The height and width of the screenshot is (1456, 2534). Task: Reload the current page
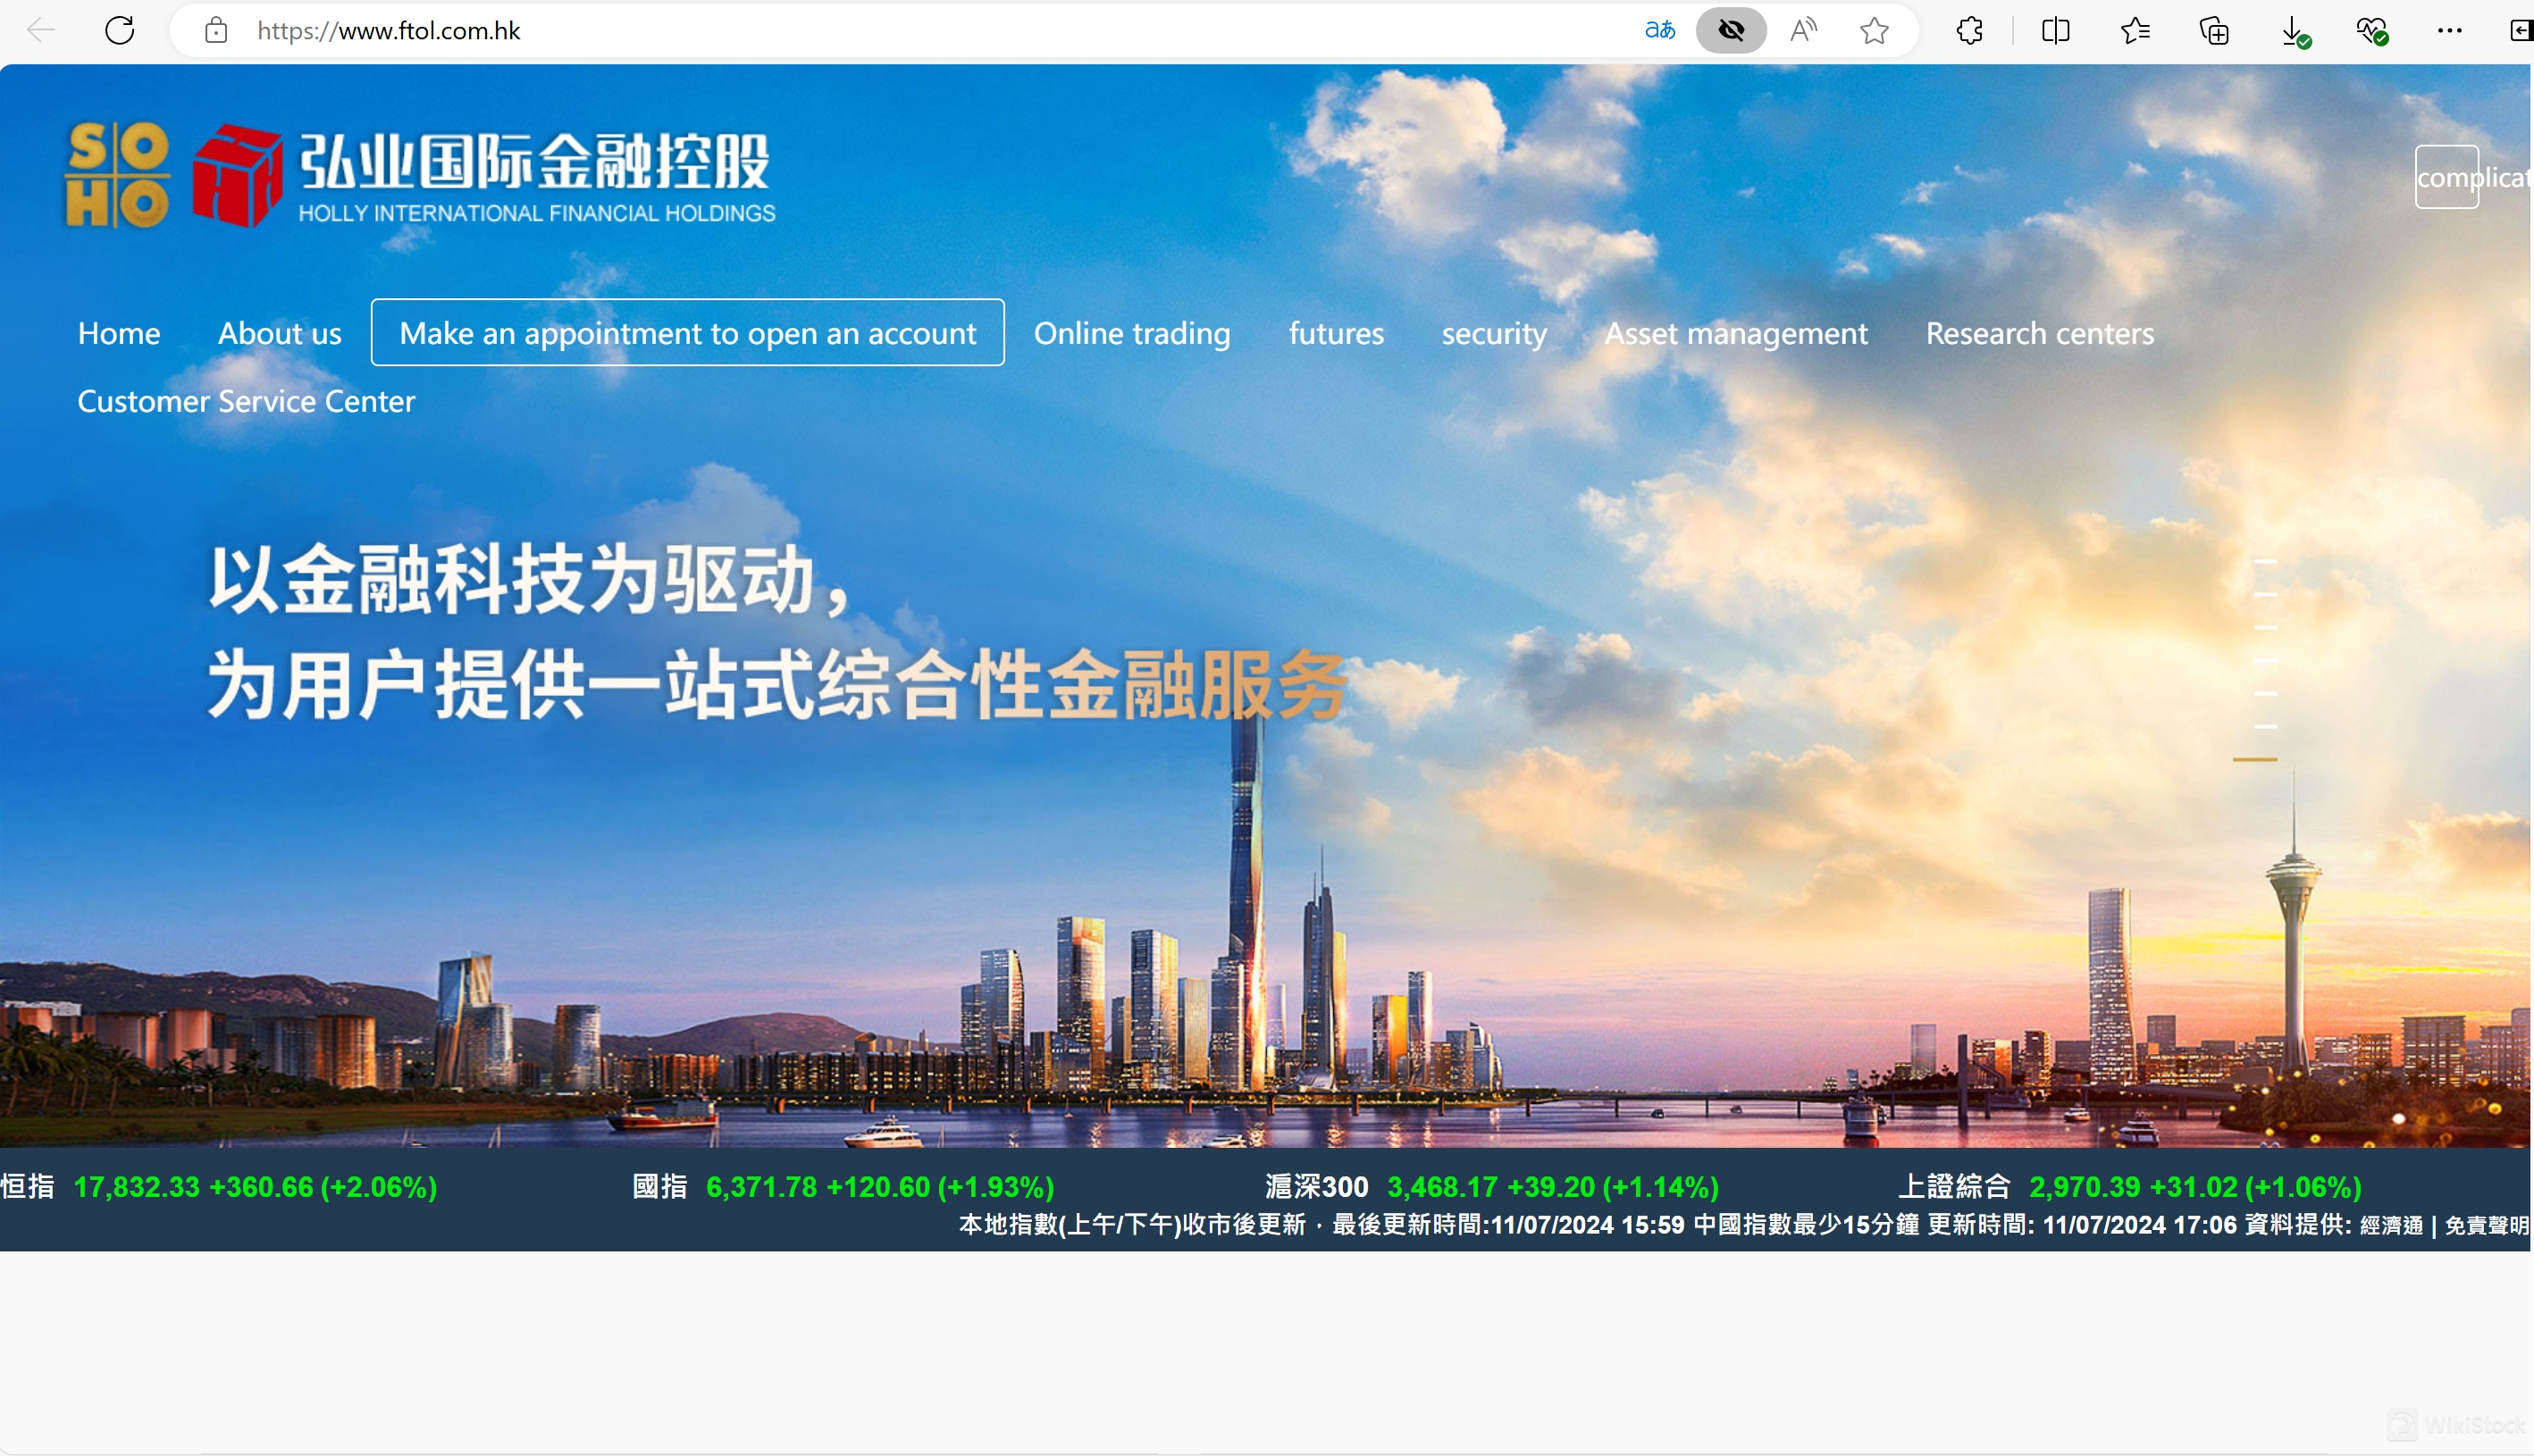coord(120,30)
